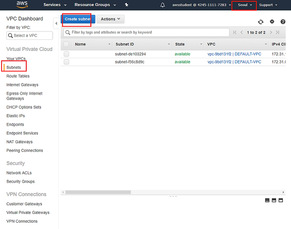Open the Support dropdown menu
Screen dimensions: 291x229
coord(268,5)
